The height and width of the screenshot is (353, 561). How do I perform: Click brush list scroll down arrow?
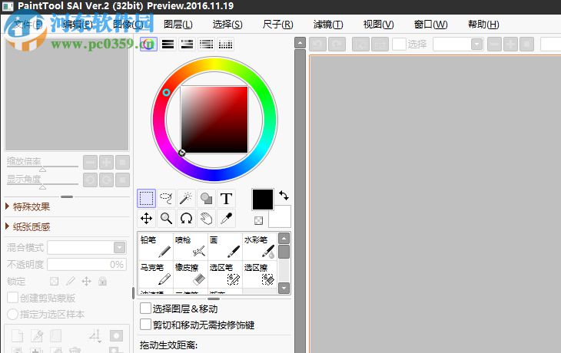(x=284, y=288)
